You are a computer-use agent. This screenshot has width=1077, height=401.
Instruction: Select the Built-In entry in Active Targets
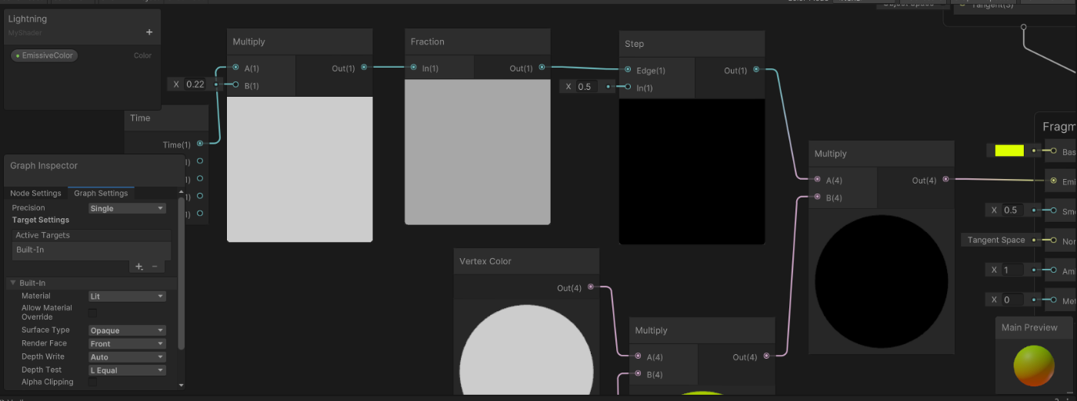[x=92, y=250]
